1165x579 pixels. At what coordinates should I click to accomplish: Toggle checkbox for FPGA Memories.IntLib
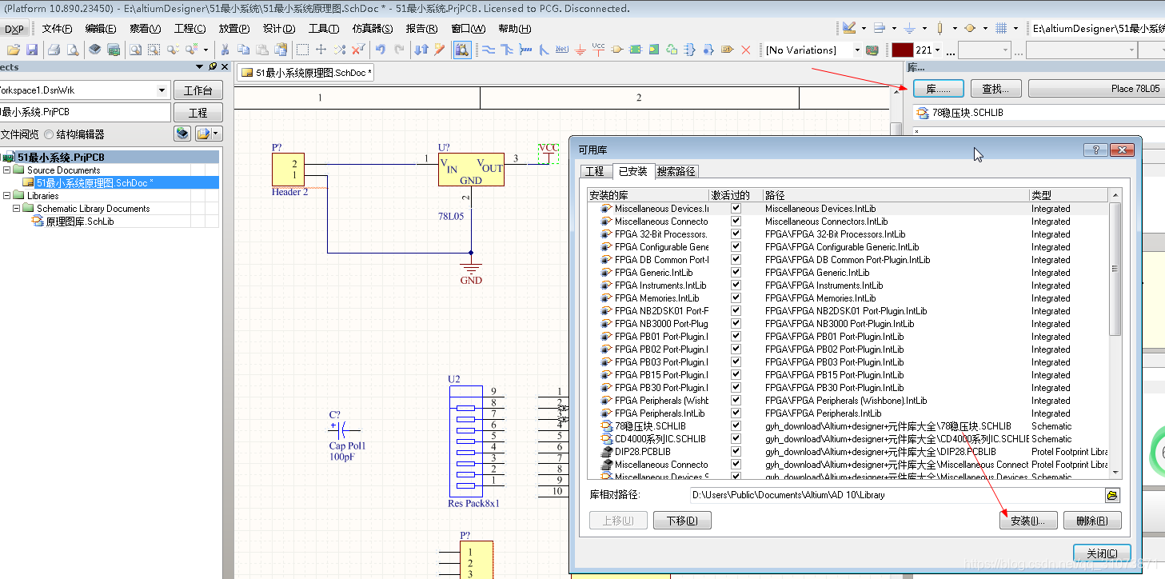[x=736, y=298]
